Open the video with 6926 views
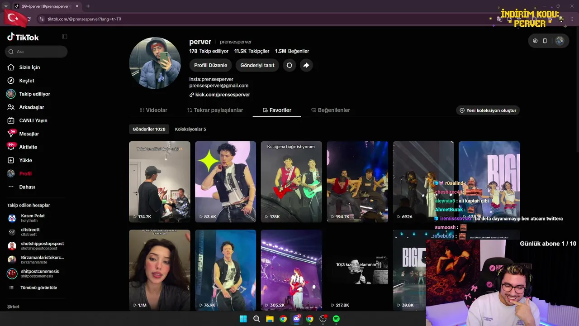Screen dimensions: 579x326 tap(423, 182)
